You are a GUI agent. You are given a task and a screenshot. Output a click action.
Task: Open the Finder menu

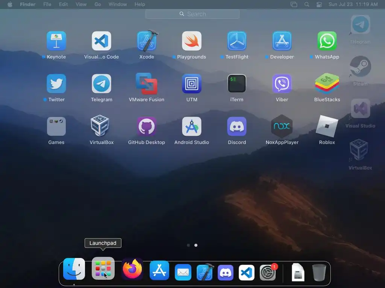pyautogui.click(x=27, y=4)
